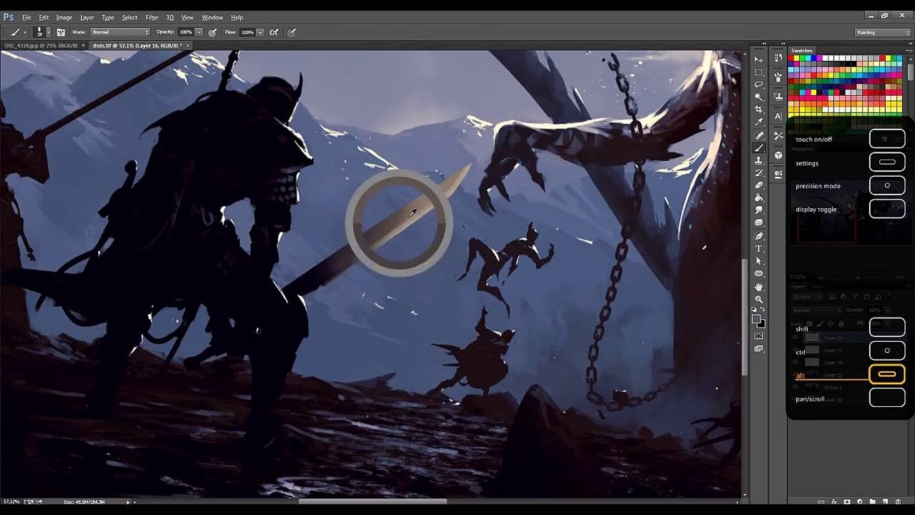This screenshot has width=915, height=515.
Task: Close the dsds.tif document tab
Action: tap(188, 45)
